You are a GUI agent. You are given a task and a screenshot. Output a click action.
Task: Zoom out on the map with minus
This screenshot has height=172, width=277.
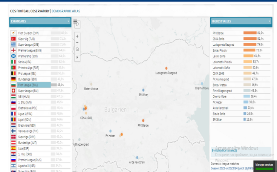[77, 43]
